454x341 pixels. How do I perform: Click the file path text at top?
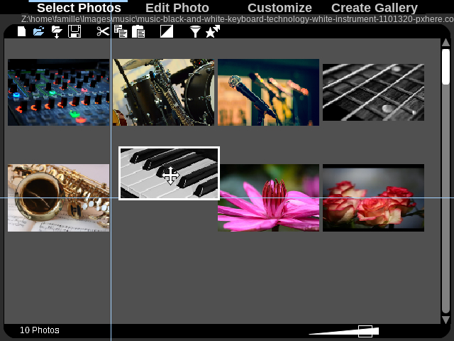coord(238,19)
